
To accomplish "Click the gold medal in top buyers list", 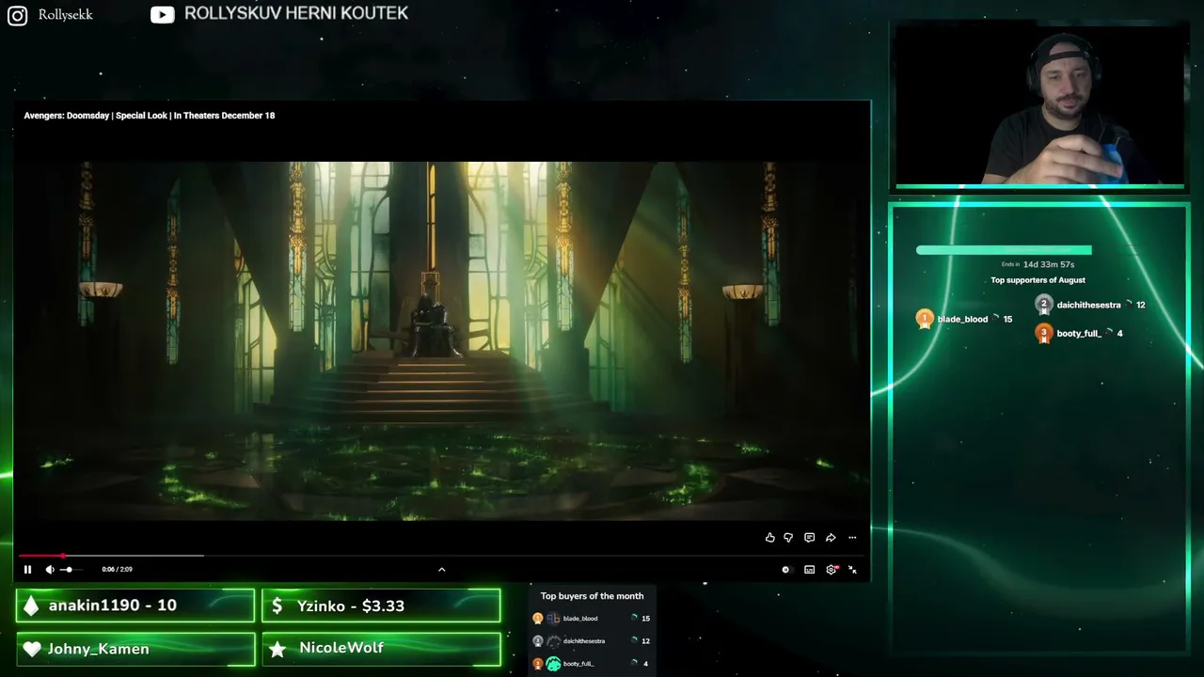I will [x=538, y=619].
